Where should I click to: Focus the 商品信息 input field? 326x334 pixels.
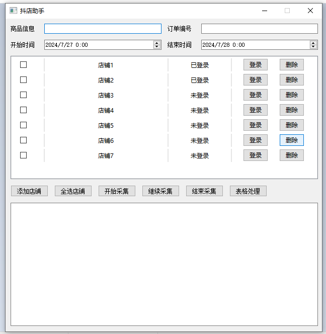pyautogui.click(x=103, y=29)
